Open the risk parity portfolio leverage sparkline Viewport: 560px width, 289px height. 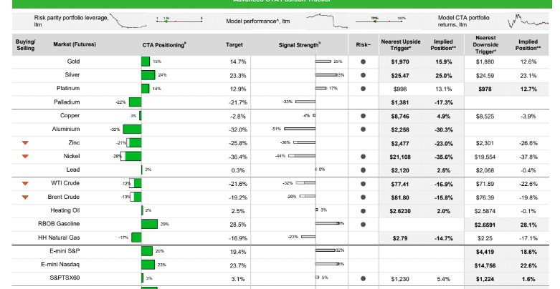coord(128,21)
